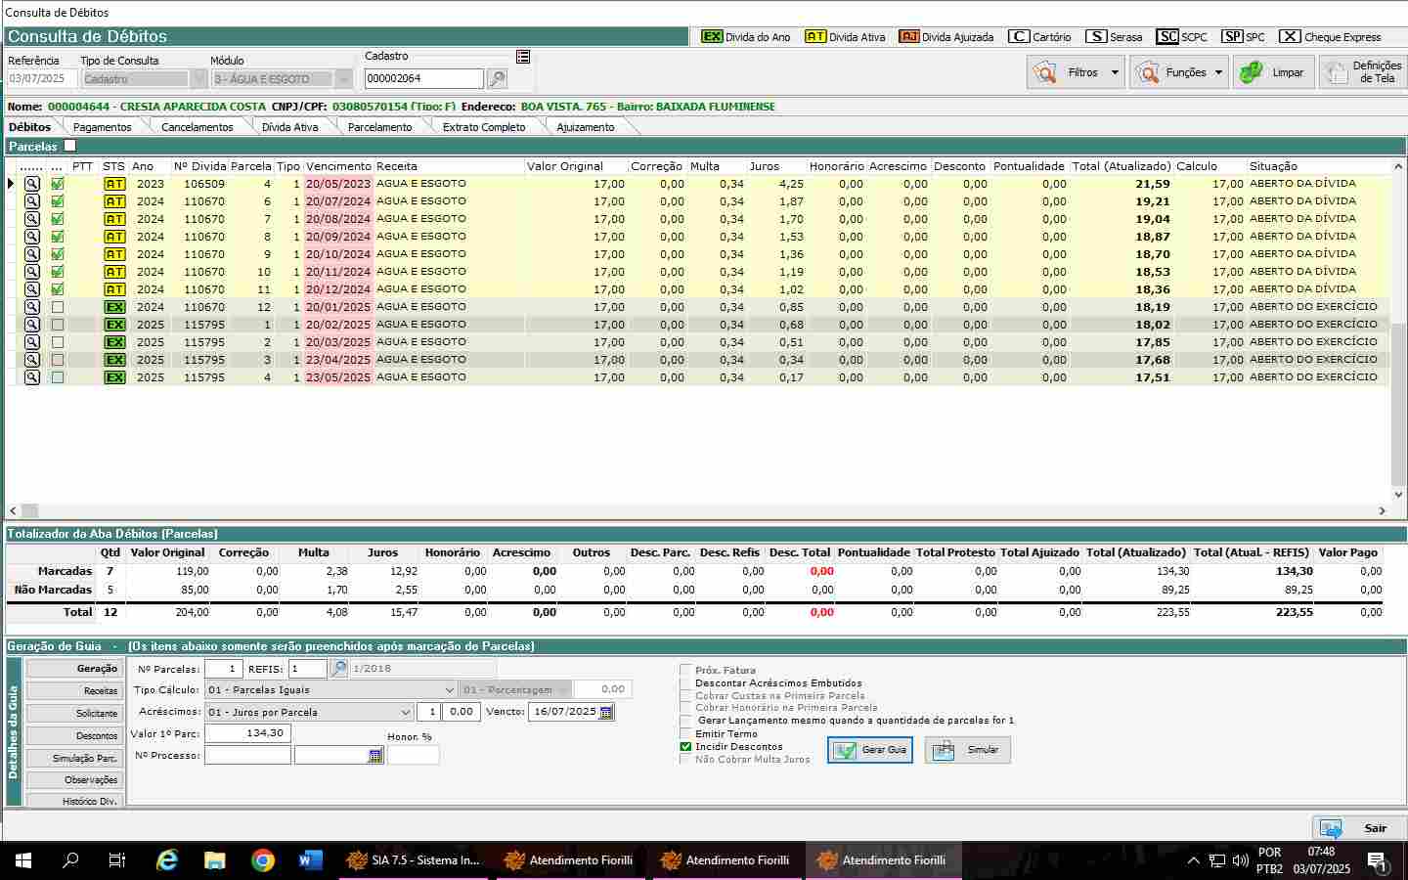The height and width of the screenshot is (880, 1408).
Task: Click the Gerar Guia button
Action: [870, 750]
